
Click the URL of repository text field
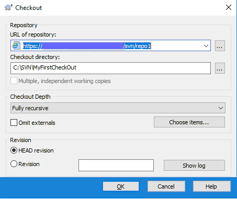110,45
